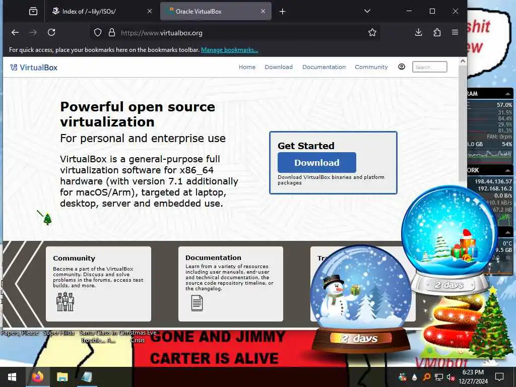Click the water drop tray icon

414,377
